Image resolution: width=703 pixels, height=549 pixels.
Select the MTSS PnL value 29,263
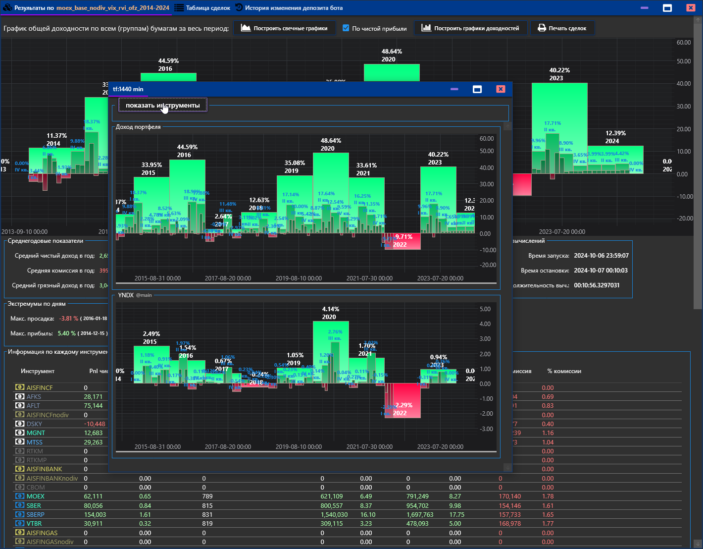(x=93, y=442)
